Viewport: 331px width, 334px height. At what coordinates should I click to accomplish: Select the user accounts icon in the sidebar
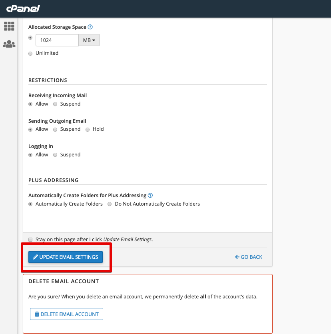(9, 44)
